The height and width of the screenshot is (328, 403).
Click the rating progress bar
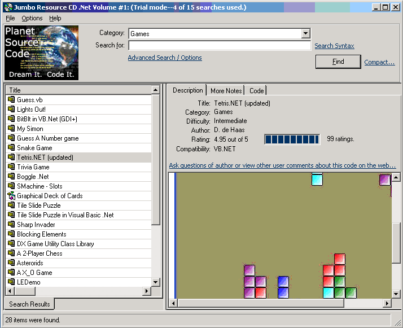click(292, 139)
